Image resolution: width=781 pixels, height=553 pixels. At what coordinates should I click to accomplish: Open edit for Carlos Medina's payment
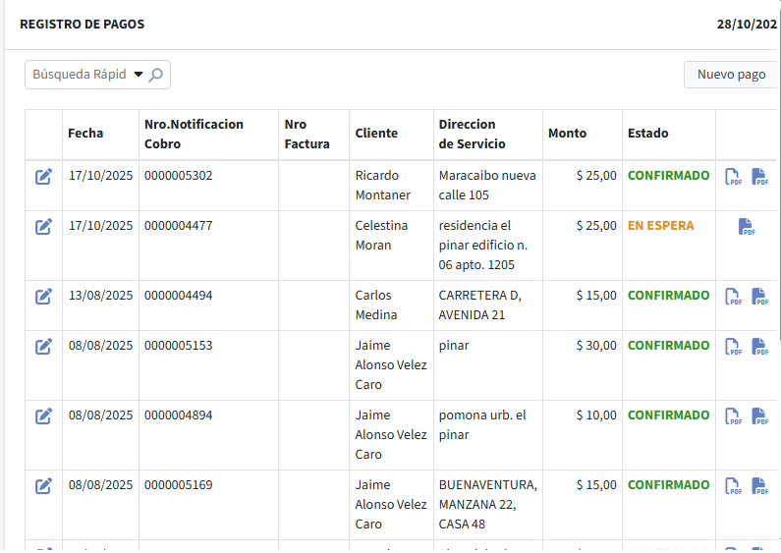coord(43,297)
